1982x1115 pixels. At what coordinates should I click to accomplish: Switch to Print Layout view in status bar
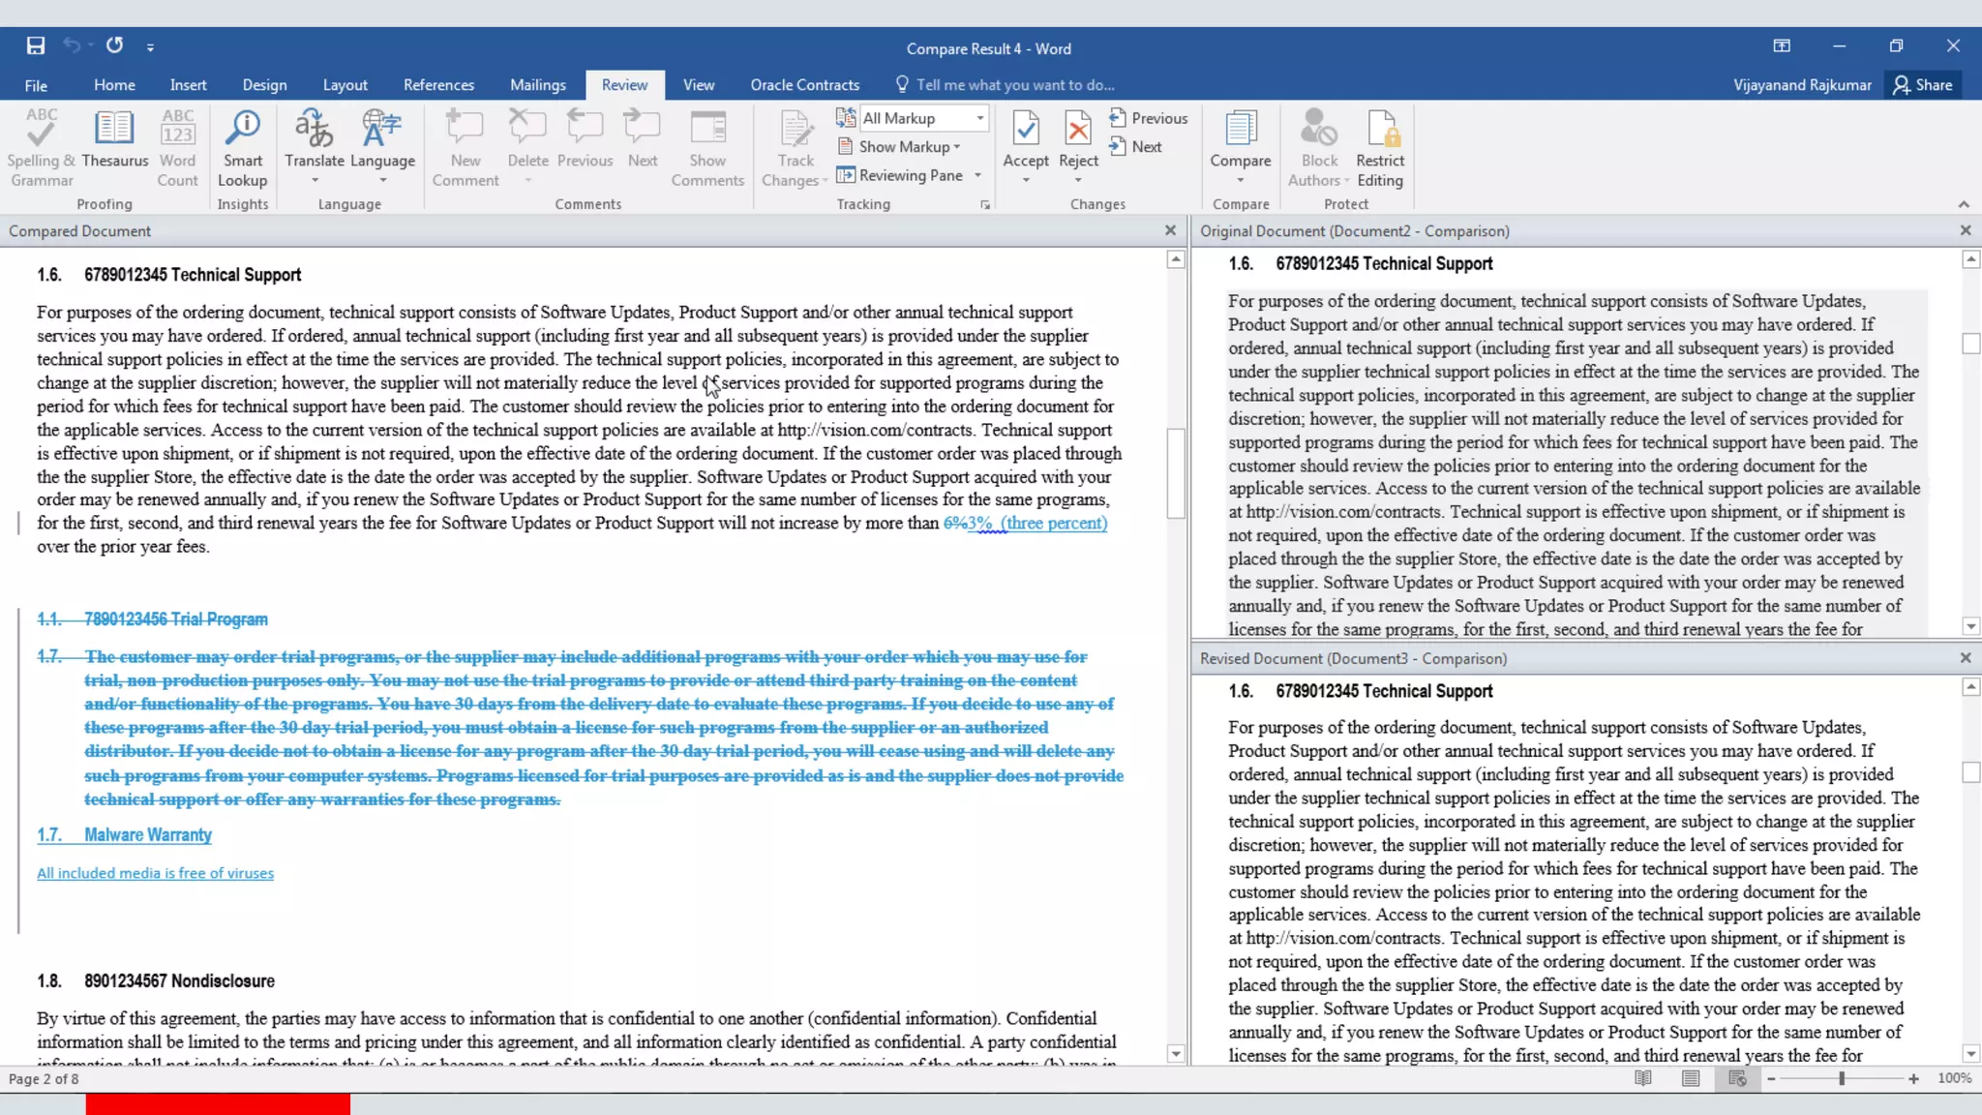pos(1690,1078)
